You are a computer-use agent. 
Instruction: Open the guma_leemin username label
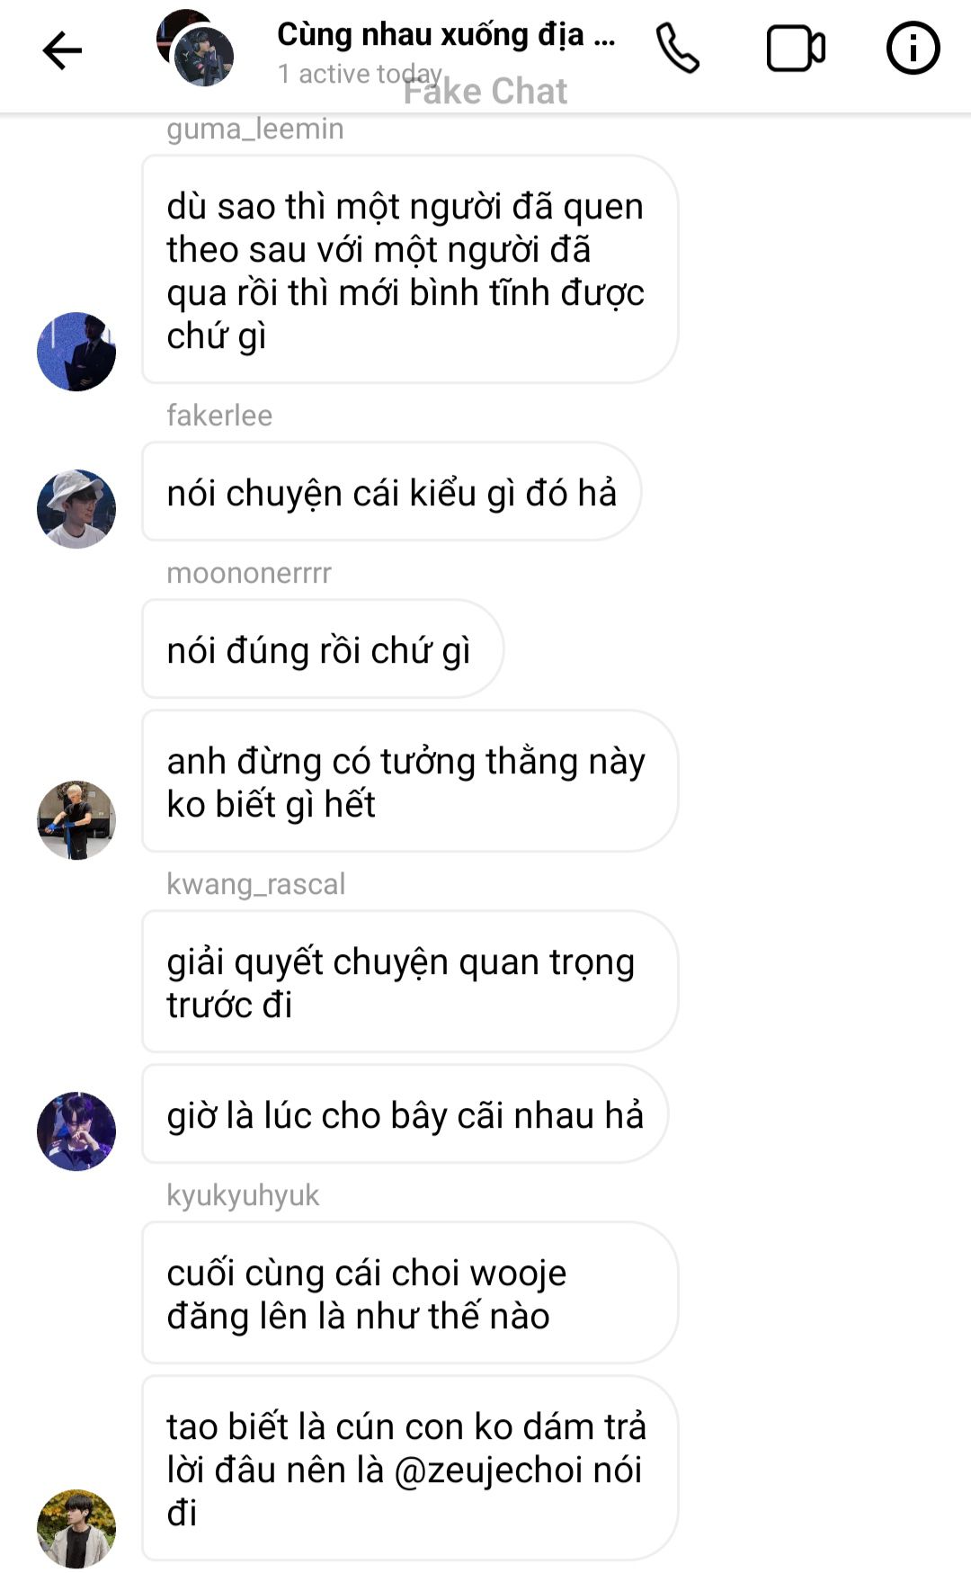pos(255,130)
